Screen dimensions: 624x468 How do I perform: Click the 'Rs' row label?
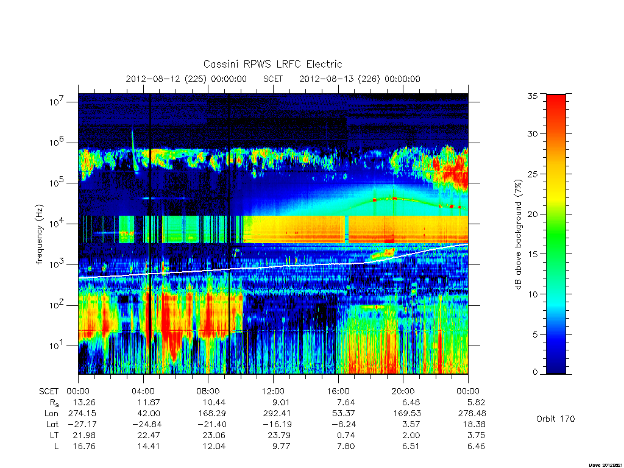point(54,403)
